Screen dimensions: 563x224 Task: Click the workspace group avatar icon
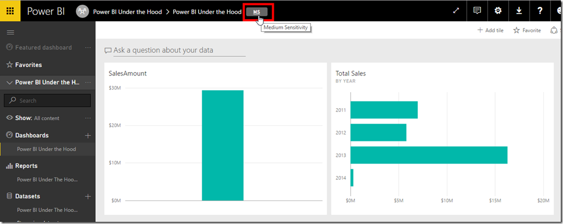(82, 11)
